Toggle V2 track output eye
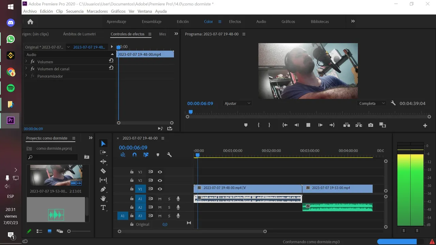Viewport: 436px width, 245px height. tap(160, 181)
